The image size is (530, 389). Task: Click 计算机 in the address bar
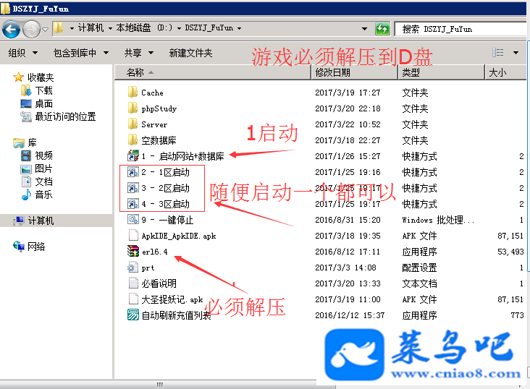pyautogui.click(x=91, y=28)
